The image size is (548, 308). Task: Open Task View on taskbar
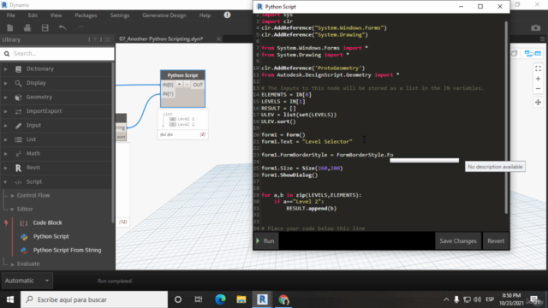pyautogui.click(x=199, y=299)
